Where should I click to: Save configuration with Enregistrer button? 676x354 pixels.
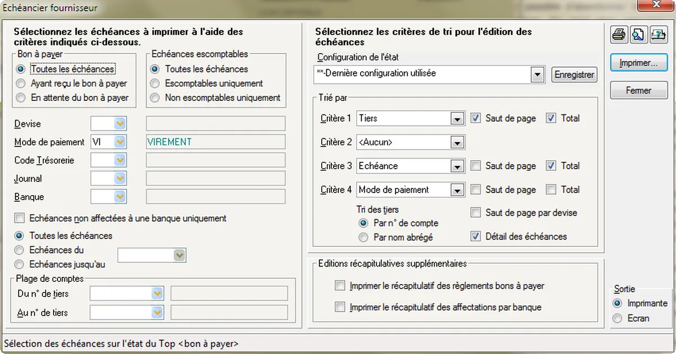click(x=574, y=74)
